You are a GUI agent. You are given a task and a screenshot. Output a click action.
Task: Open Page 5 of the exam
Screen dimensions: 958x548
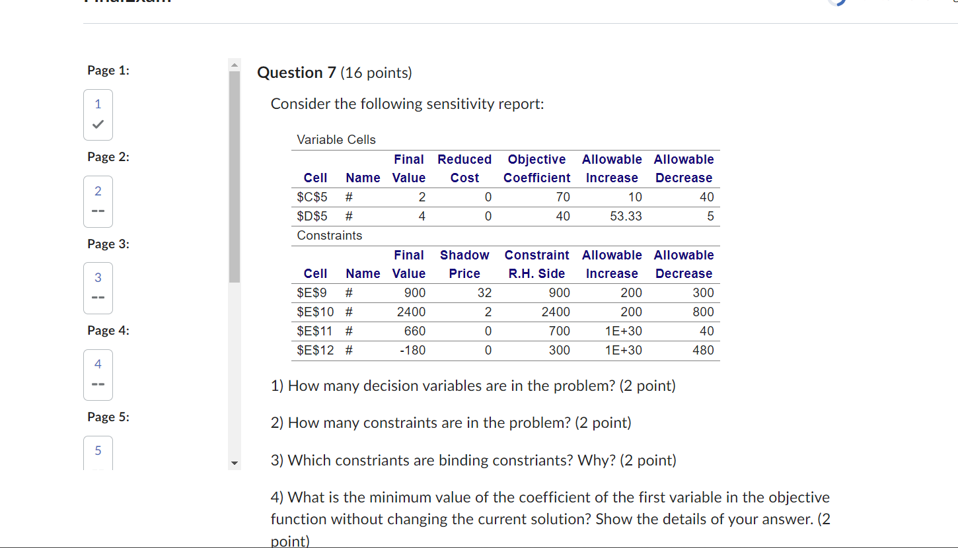(x=98, y=452)
